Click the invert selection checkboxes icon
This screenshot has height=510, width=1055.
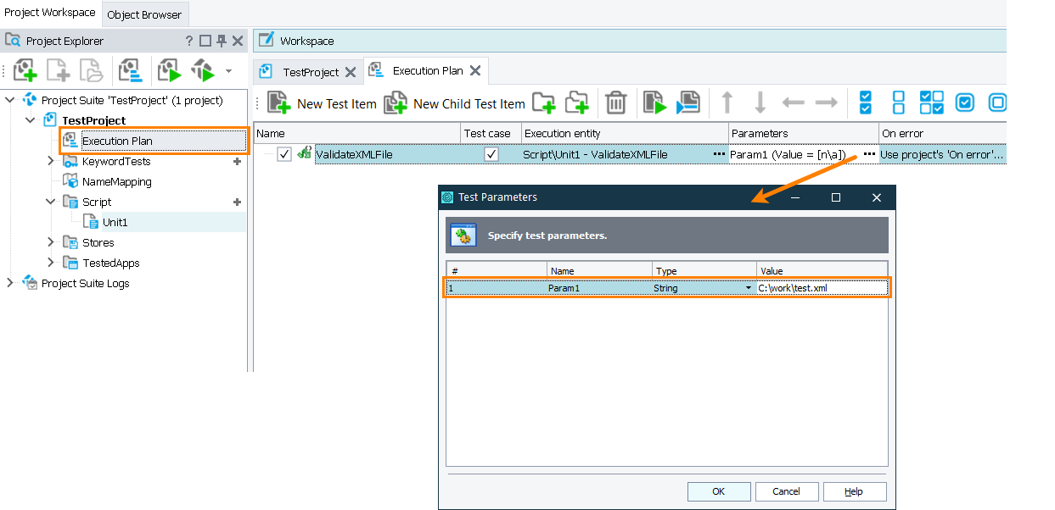(x=932, y=103)
